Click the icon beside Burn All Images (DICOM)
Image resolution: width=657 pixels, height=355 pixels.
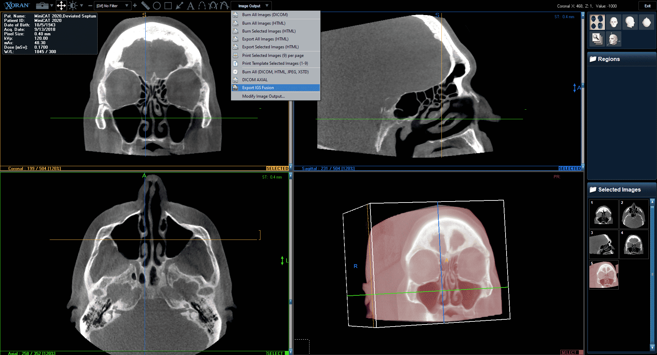tap(235, 15)
